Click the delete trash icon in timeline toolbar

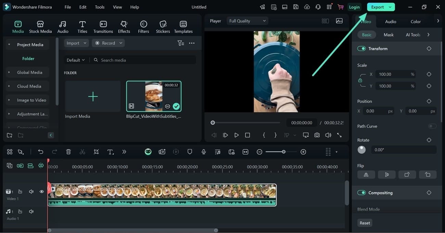(68, 152)
